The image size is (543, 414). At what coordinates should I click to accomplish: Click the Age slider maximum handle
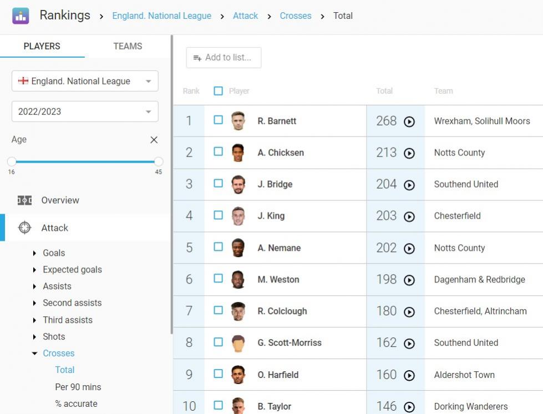159,161
